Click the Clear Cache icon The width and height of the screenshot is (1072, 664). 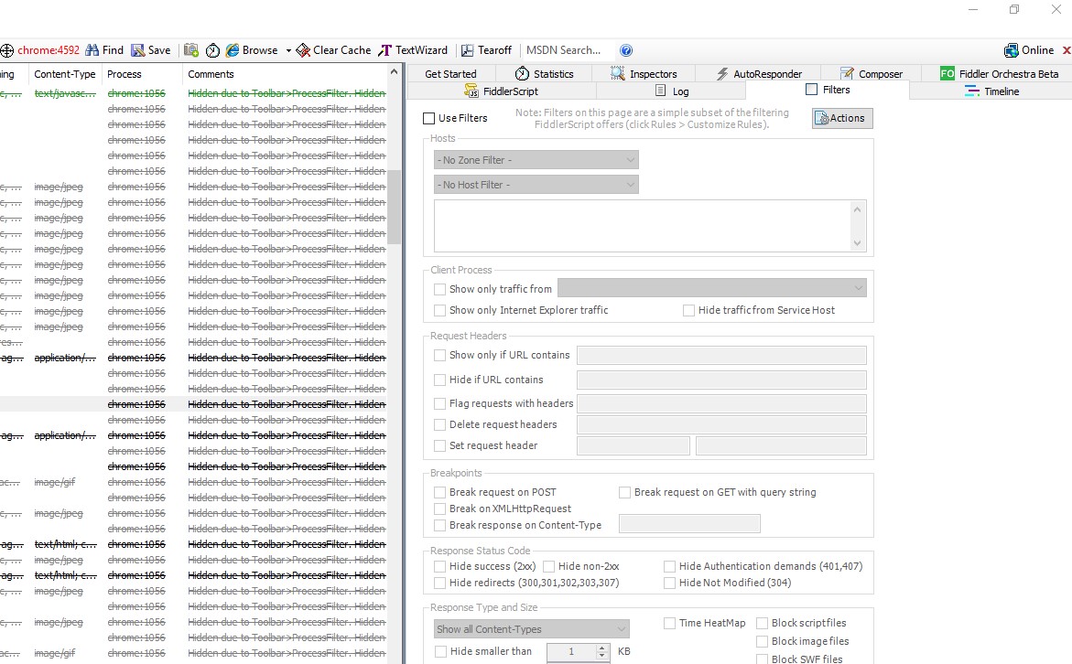pos(303,50)
